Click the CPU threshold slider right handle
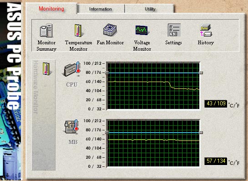248x181 pixels. click(201, 73)
